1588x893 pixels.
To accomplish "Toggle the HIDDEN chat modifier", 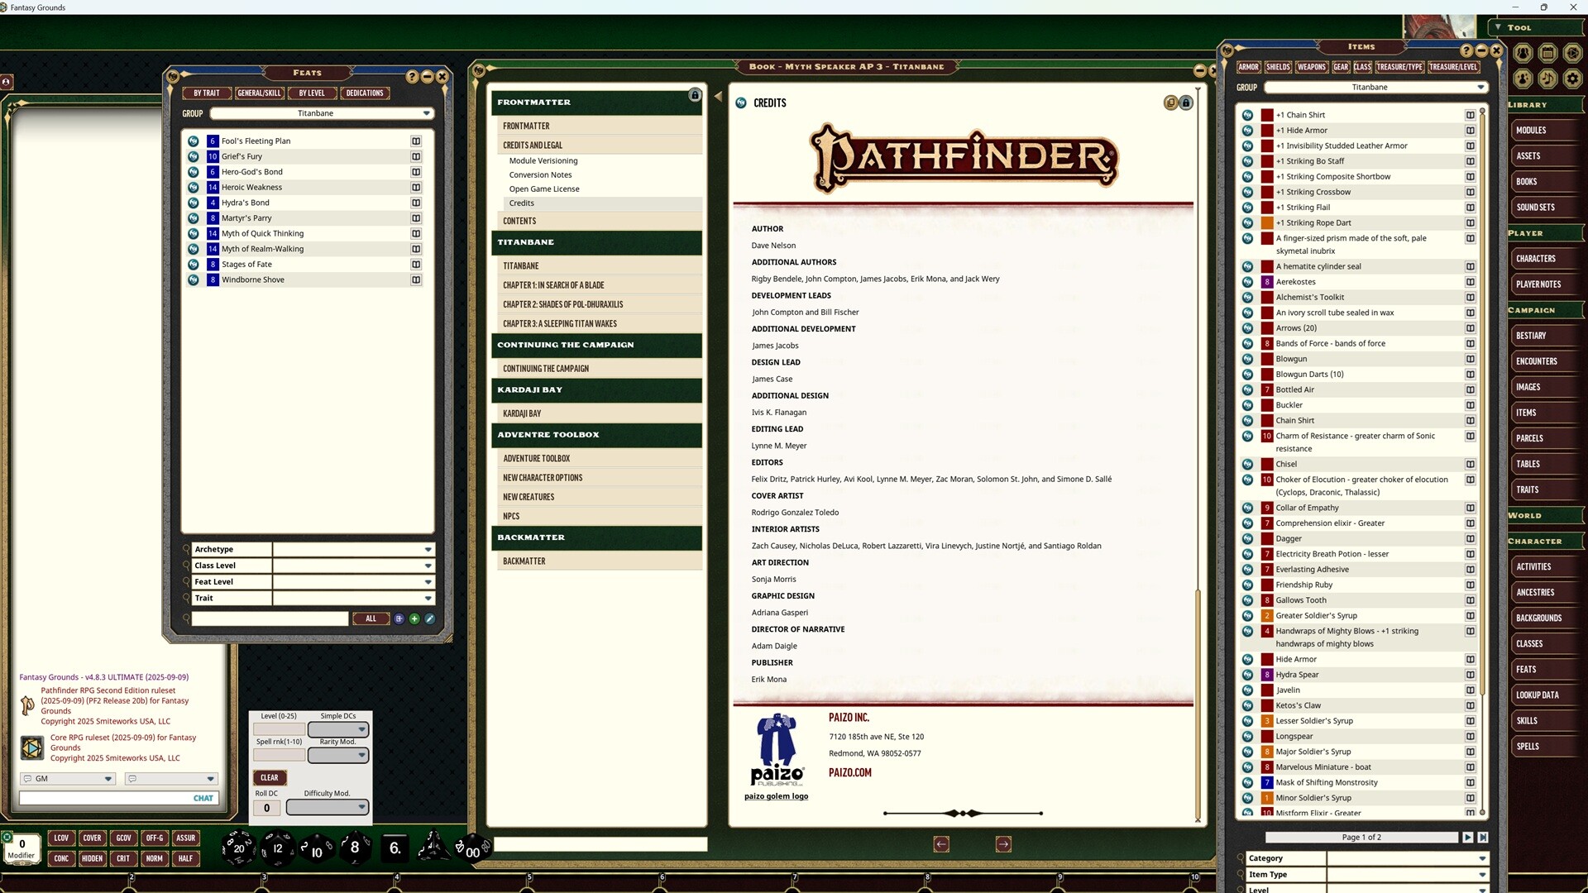I will pos(92,858).
